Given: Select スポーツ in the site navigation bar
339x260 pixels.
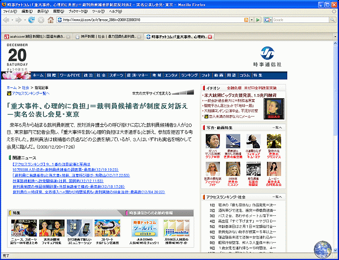Looking at the screenshot, I should point(116,75).
